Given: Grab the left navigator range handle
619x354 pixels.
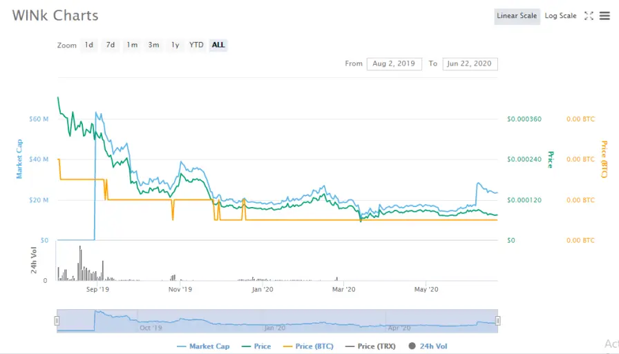Looking at the screenshot, I should click(x=57, y=321).
